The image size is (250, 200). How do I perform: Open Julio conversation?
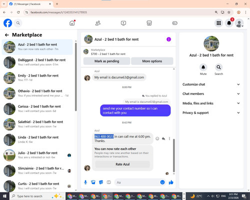coord(37,155)
